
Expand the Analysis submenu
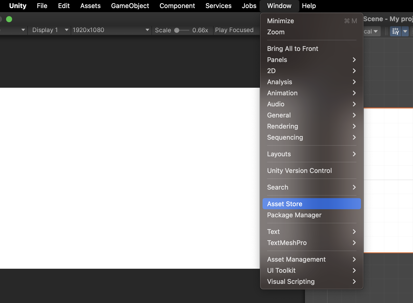pos(312,82)
